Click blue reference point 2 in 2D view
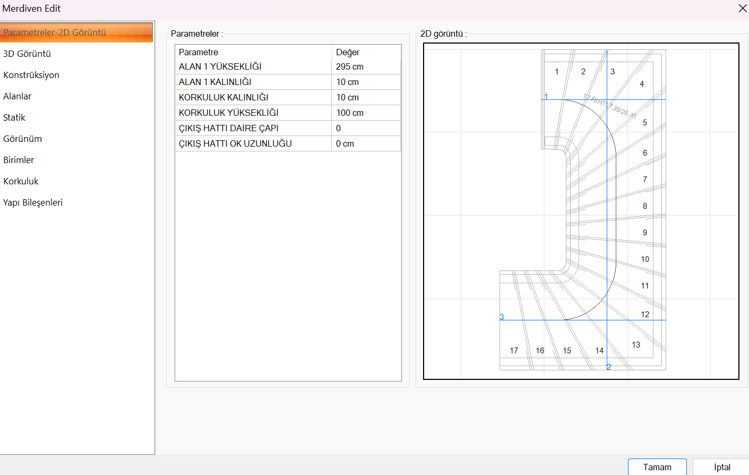This screenshot has height=475, width=749. tap(609, 367)
